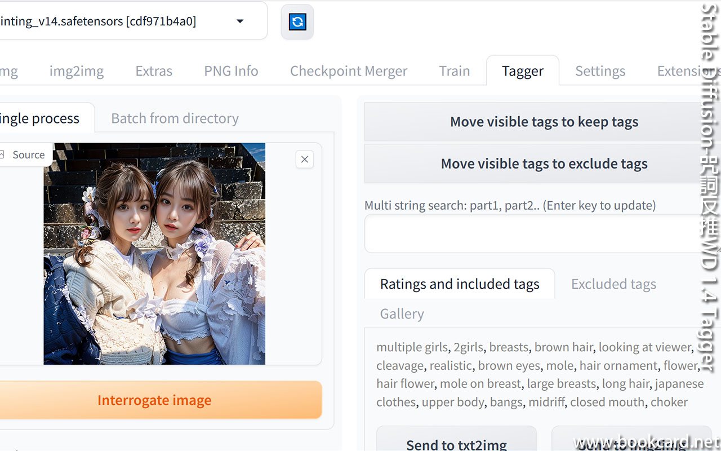The image size is (721, 451).
Task: Open the img2img tab
Action: coord(76,70)
